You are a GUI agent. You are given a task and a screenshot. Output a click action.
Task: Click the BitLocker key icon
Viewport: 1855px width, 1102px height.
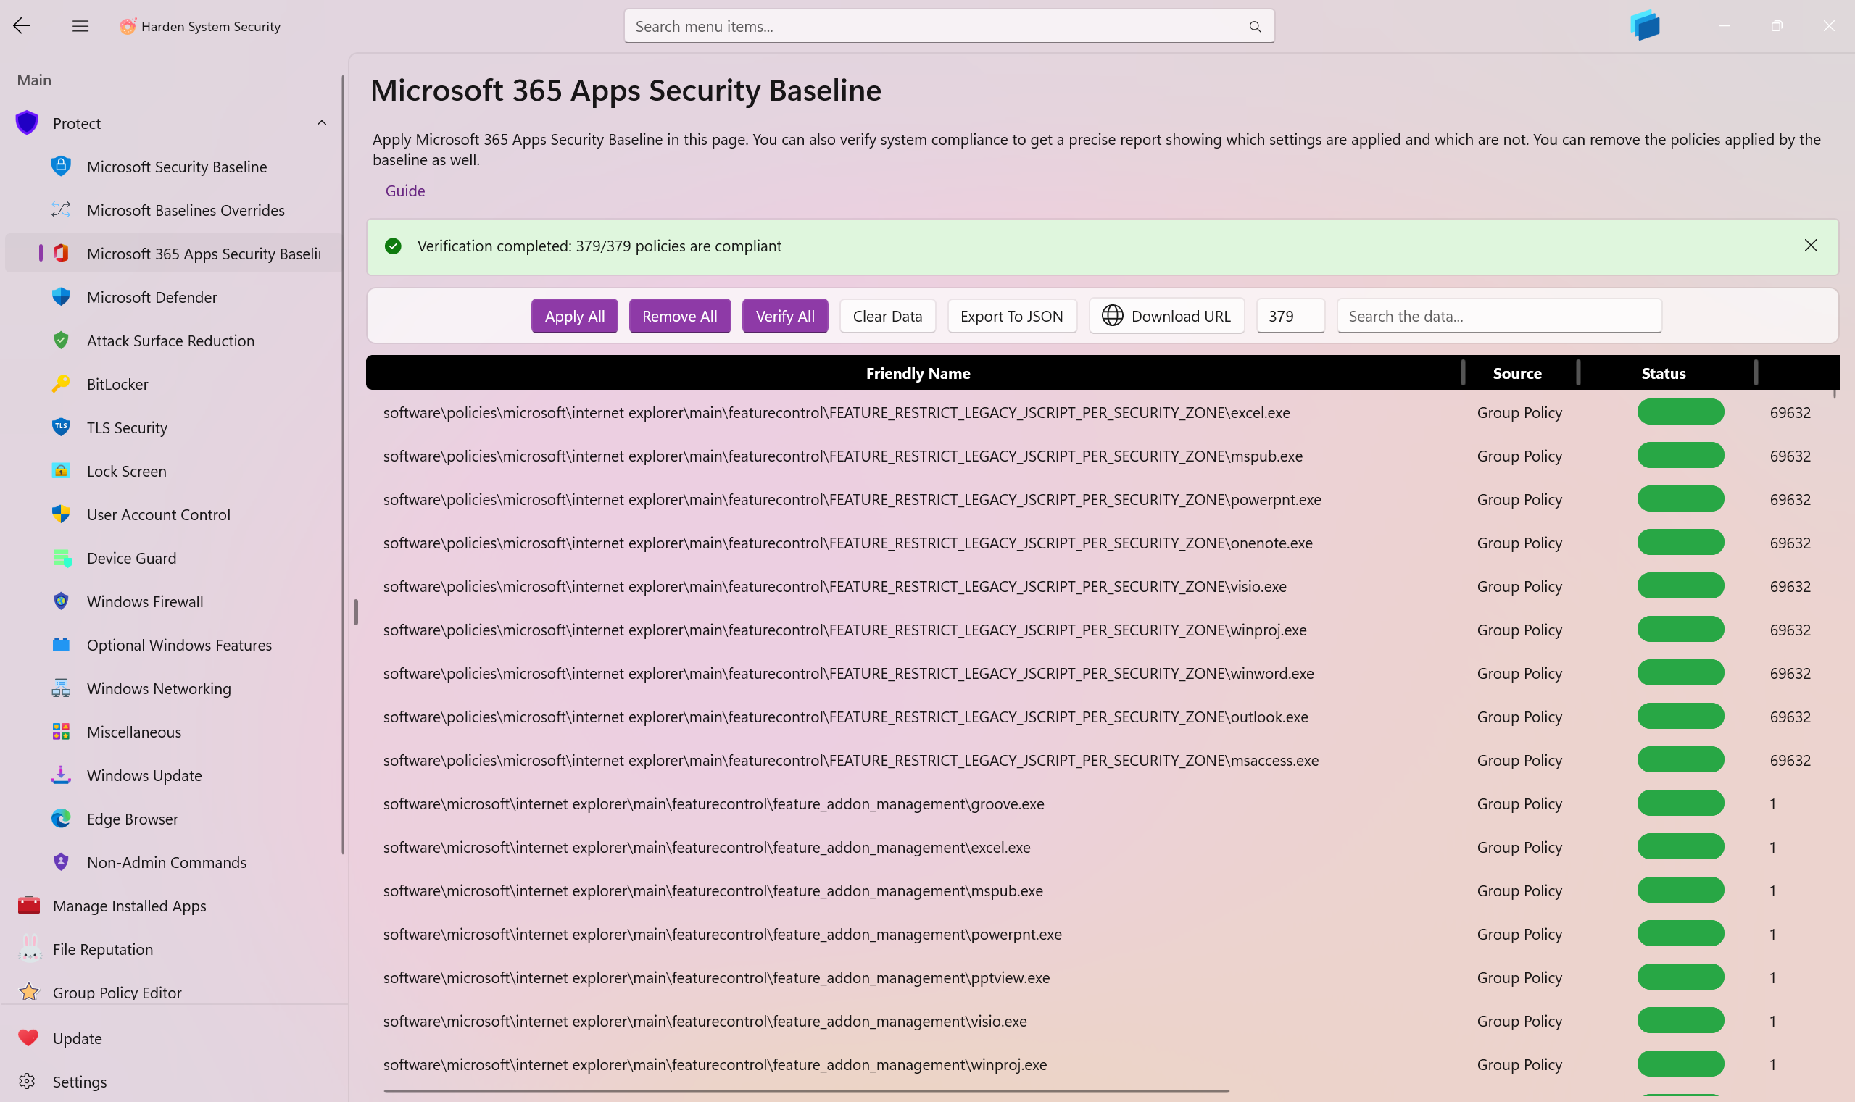click(61, 384)
